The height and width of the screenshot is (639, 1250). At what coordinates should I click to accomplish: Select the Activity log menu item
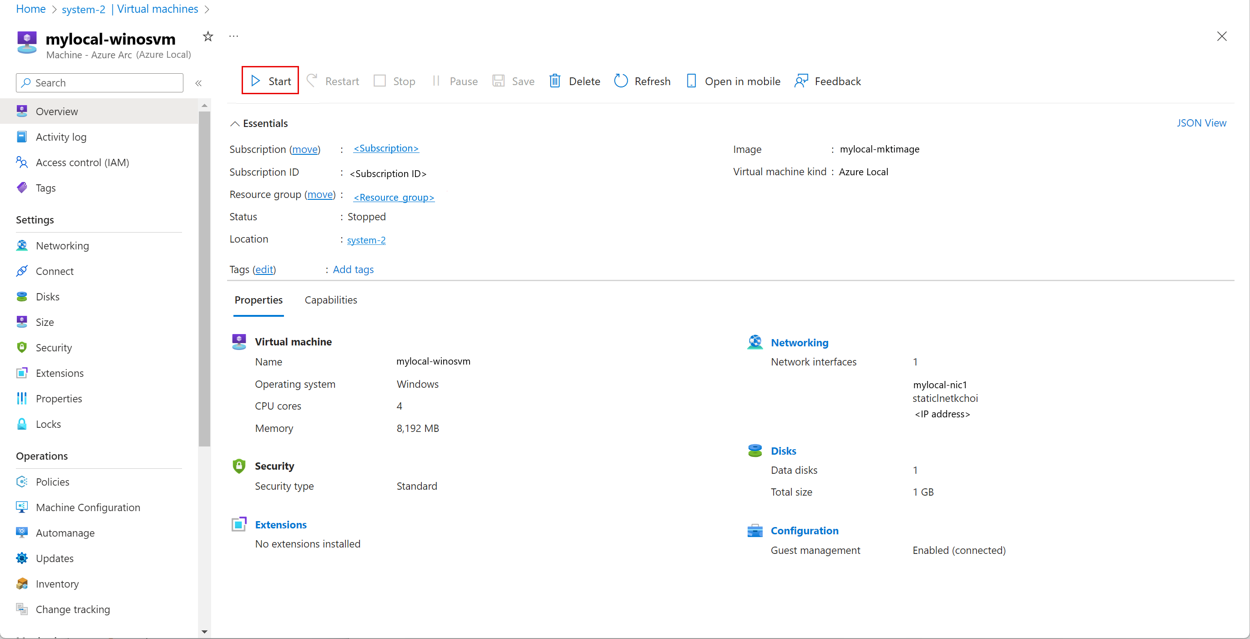pos(61,137)
